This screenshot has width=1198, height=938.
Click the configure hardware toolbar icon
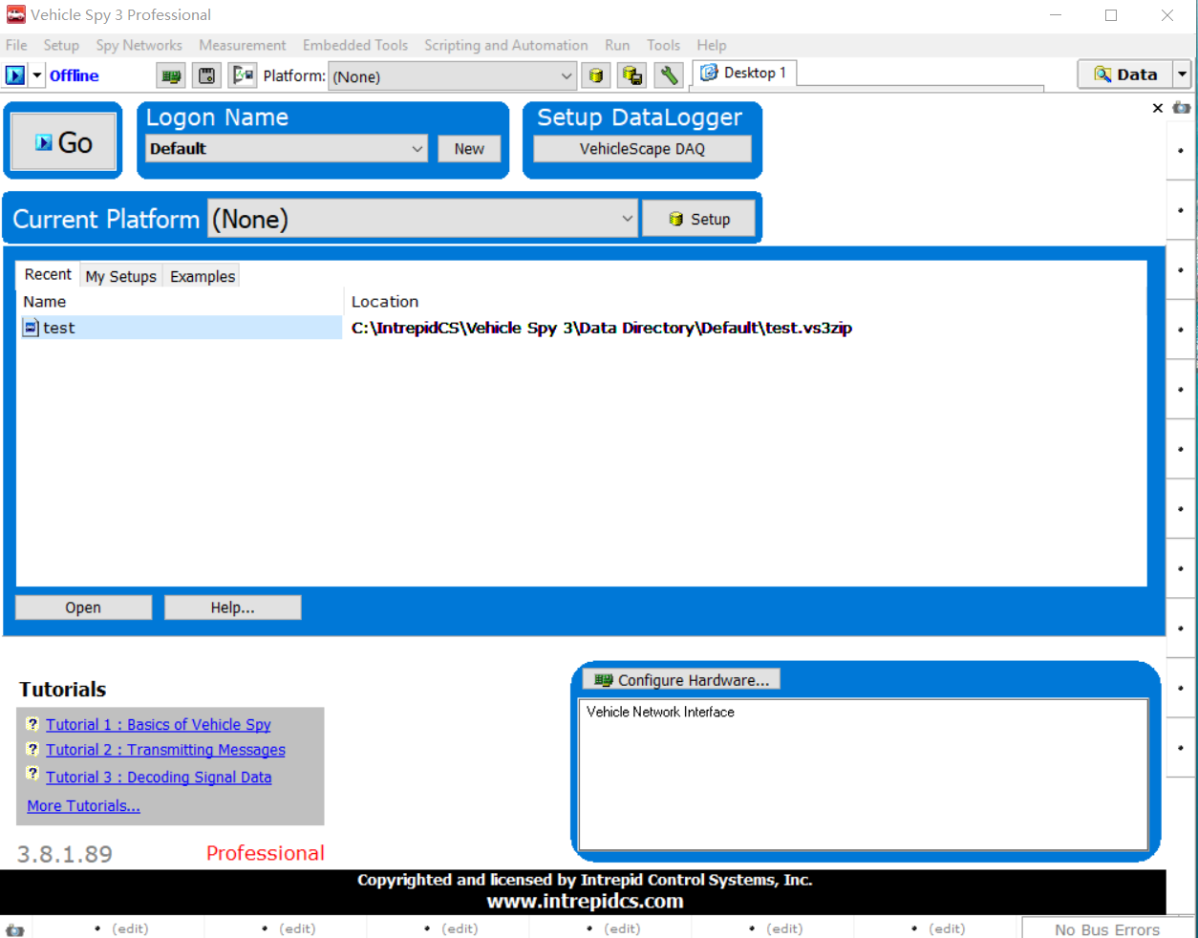pyautogui.click(x=171, y=75)
